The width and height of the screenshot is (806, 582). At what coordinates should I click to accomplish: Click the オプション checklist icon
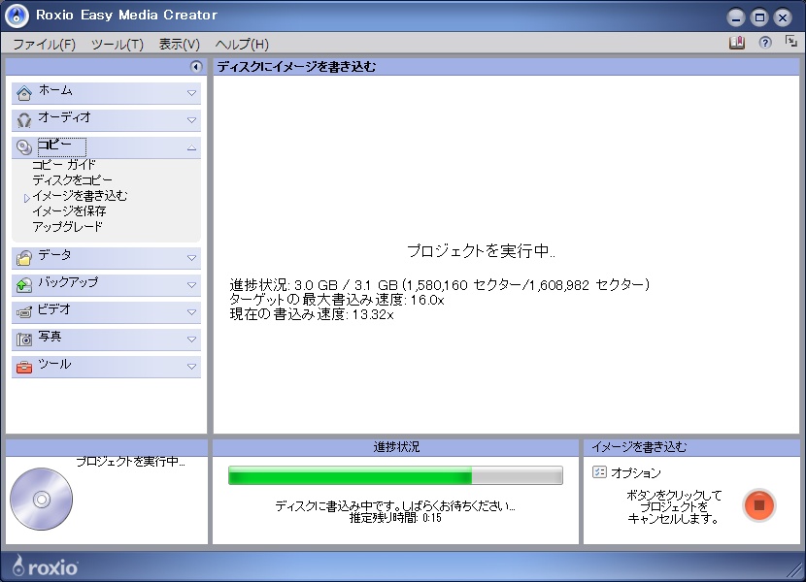click(599, 472)
